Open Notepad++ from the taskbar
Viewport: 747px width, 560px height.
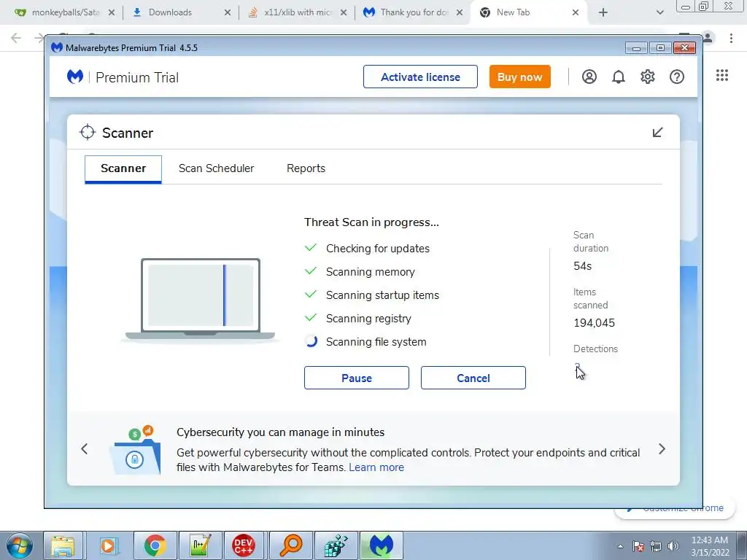(x=200, y=545)
